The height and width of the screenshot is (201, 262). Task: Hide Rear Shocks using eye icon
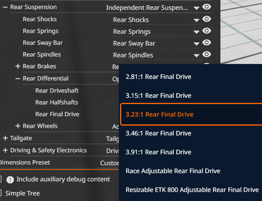[x=207, y=19]
